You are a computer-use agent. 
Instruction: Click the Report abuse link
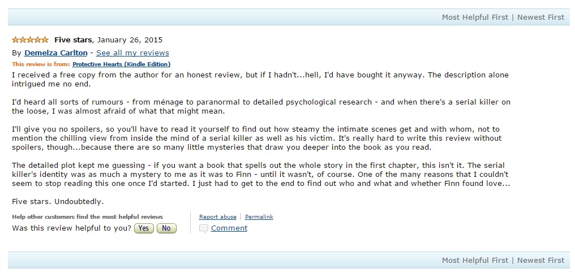coord(218,217)
